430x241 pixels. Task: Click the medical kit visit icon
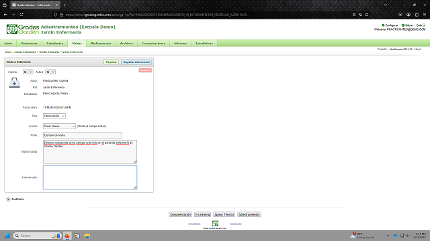(x=14, y=82)
